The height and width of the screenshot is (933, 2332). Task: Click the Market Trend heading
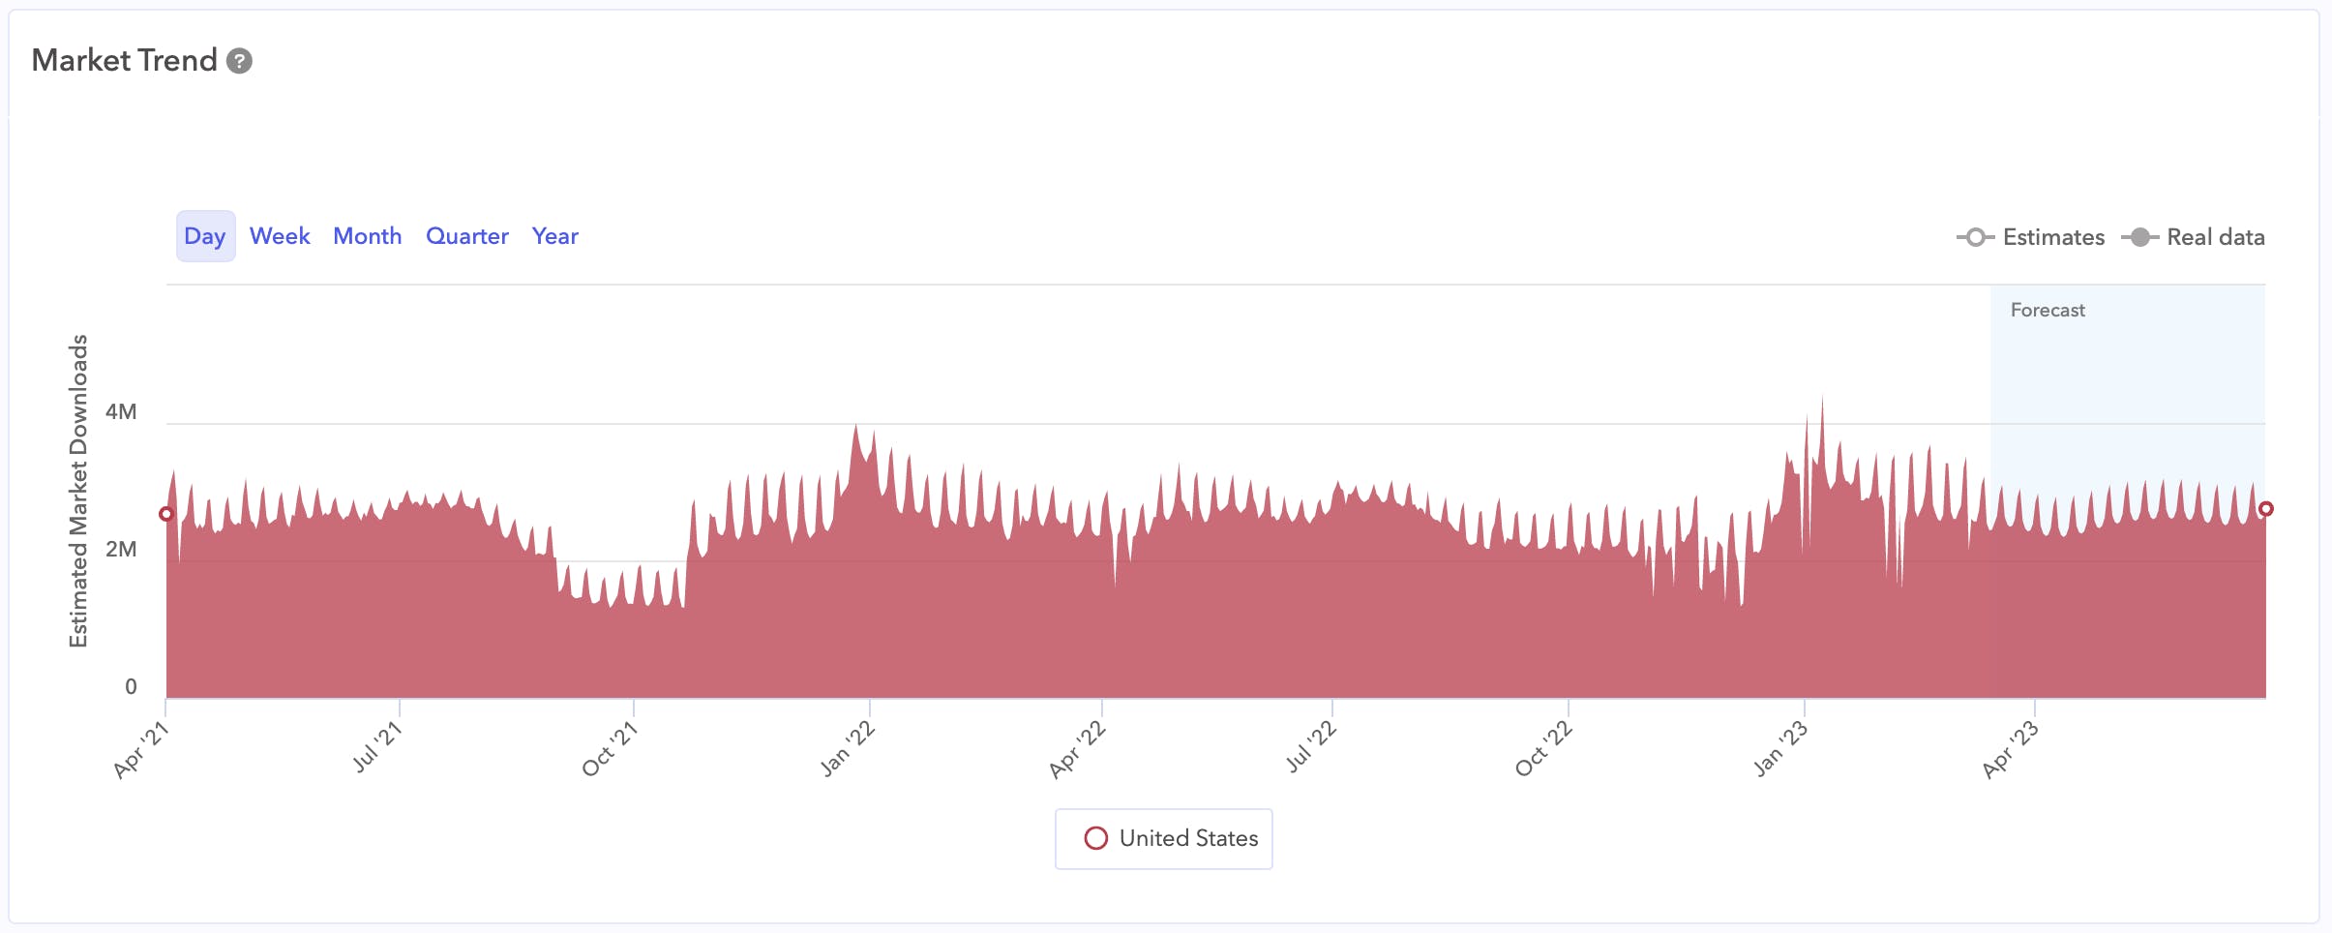coord(125,60)
